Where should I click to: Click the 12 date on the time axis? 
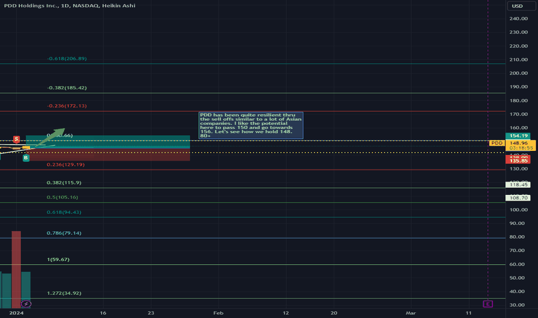286,313
